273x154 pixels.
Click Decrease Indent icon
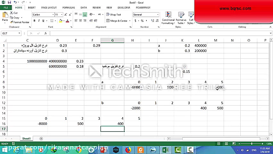(x=91, y=21)
